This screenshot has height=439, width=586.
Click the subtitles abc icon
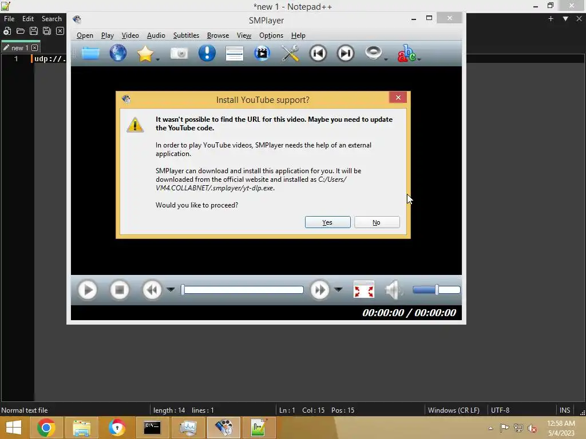[x=406, y=53]
